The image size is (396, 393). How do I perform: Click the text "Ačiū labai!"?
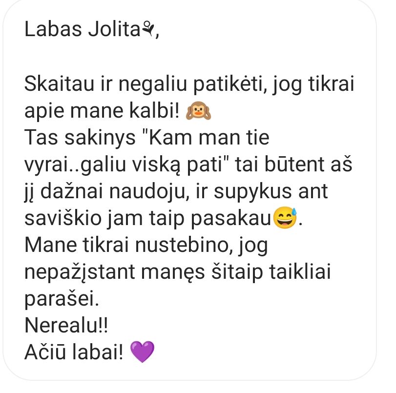[74, 352]
